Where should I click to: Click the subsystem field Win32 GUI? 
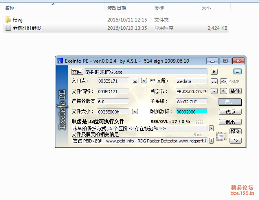[192, 101]
